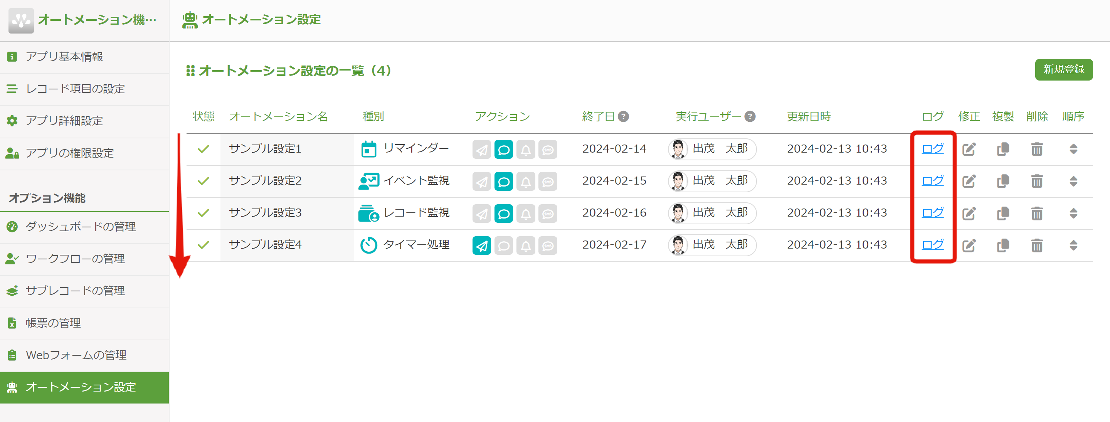1110x422 pixels.
Task: Click the SMS action icon on サンプル設定3
Action: click(548, 214)
